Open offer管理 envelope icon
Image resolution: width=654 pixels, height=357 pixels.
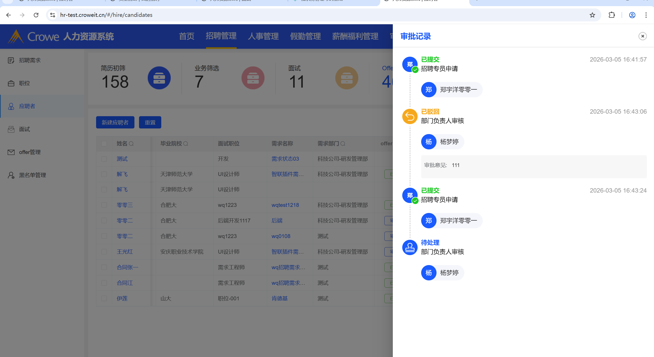pos(11,152)
